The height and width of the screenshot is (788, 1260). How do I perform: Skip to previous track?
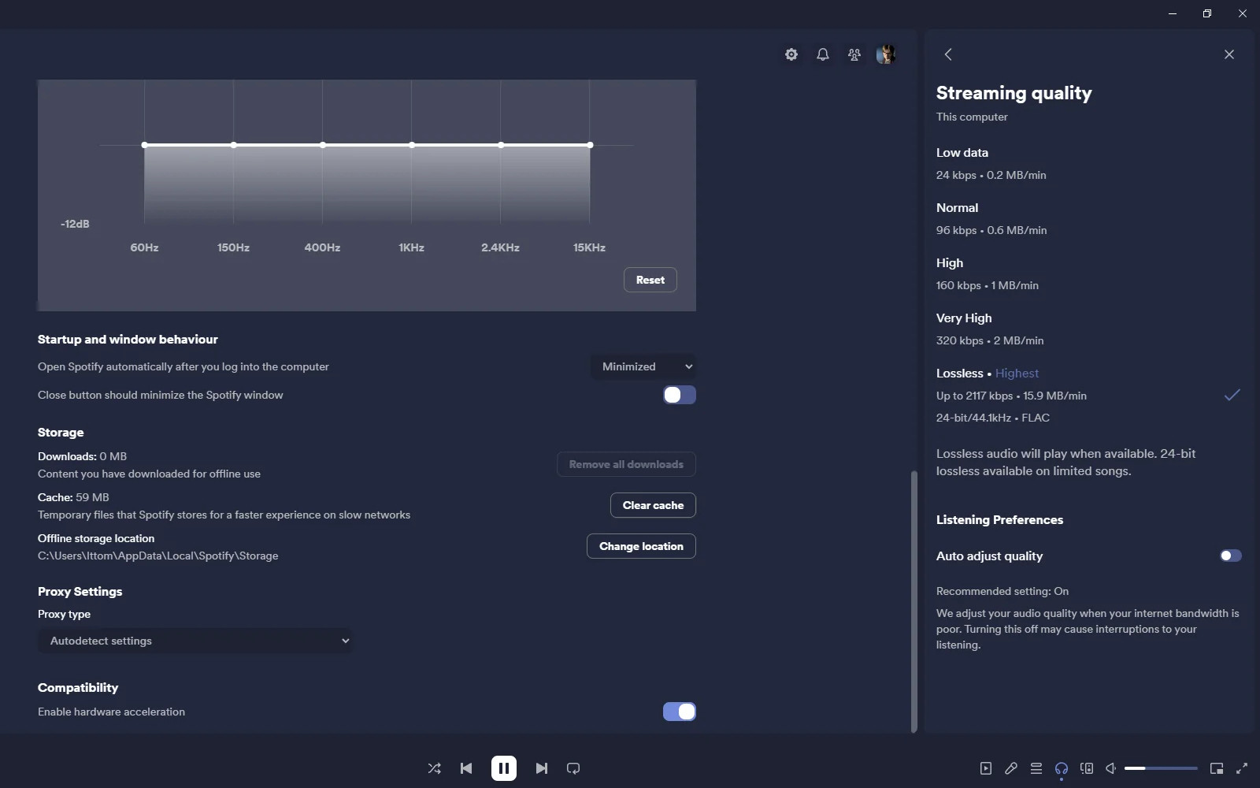(x=466, y=768)
